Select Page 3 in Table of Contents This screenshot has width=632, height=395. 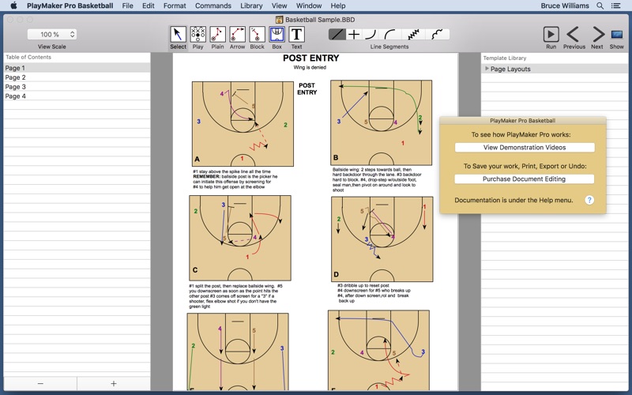tap(77, 87)
